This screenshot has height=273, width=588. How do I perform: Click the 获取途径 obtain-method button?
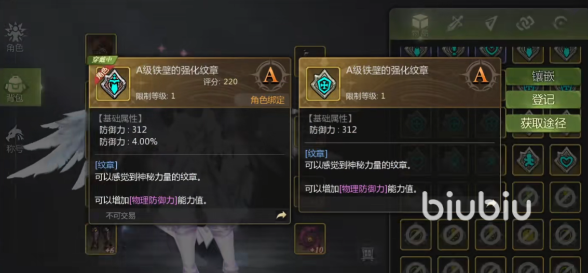(x=543, y=123)
